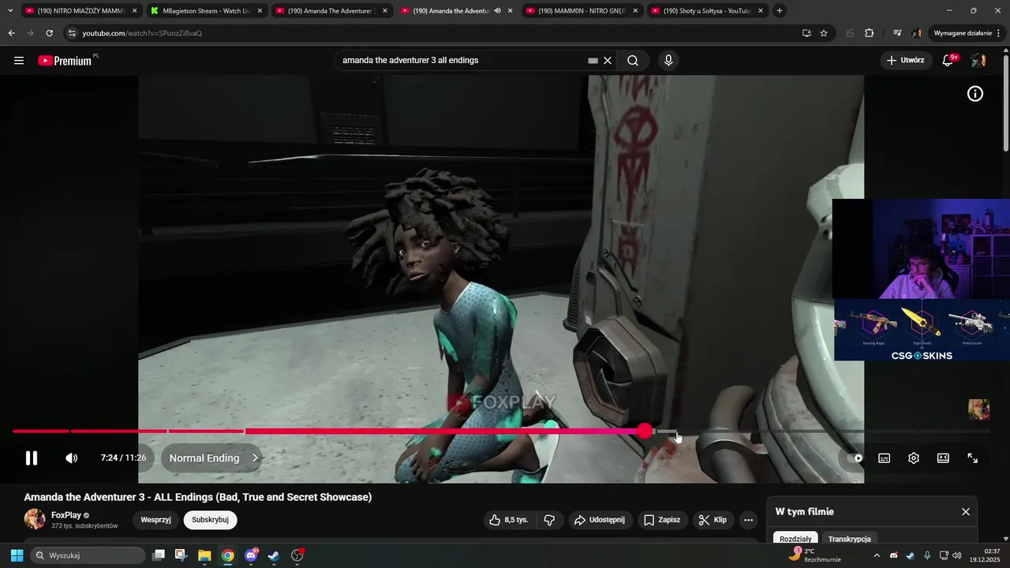Select the Transkrypcja tab
Viewport: 1010px width, 568px height.
(x=850, y=539)
